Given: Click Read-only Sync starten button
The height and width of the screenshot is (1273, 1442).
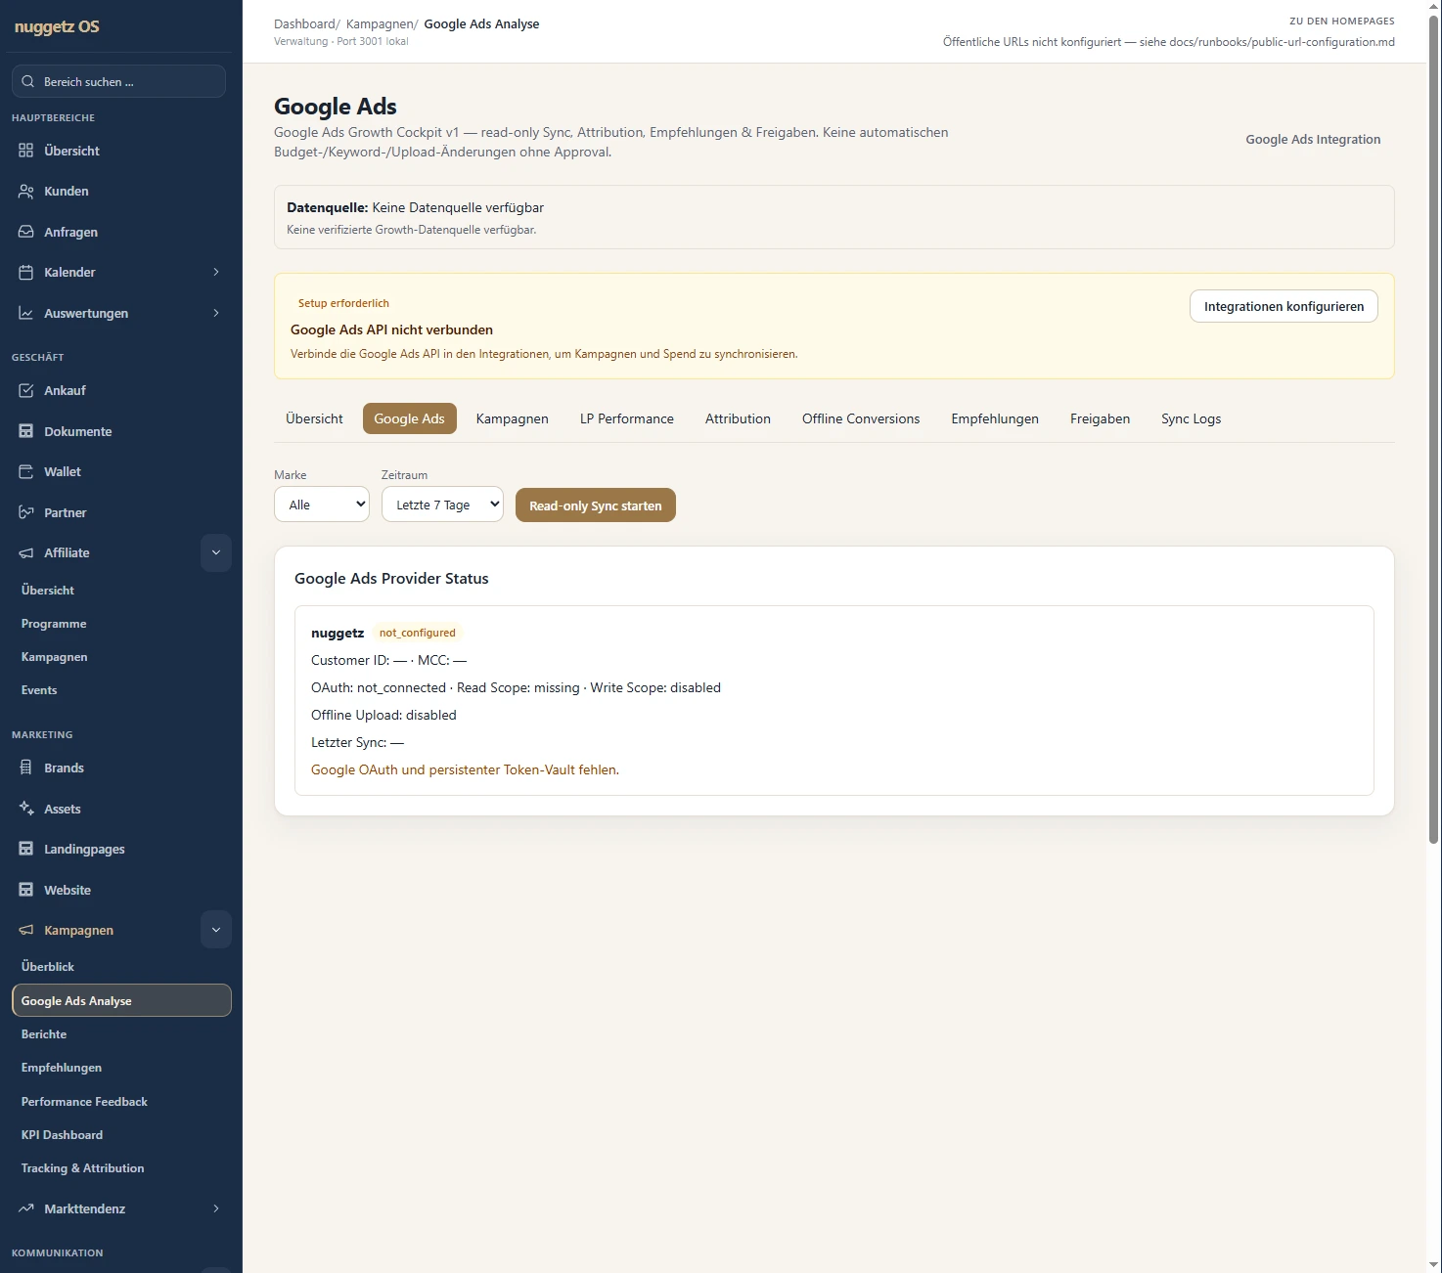Looking at the screenshot, I should click(596, 505).
